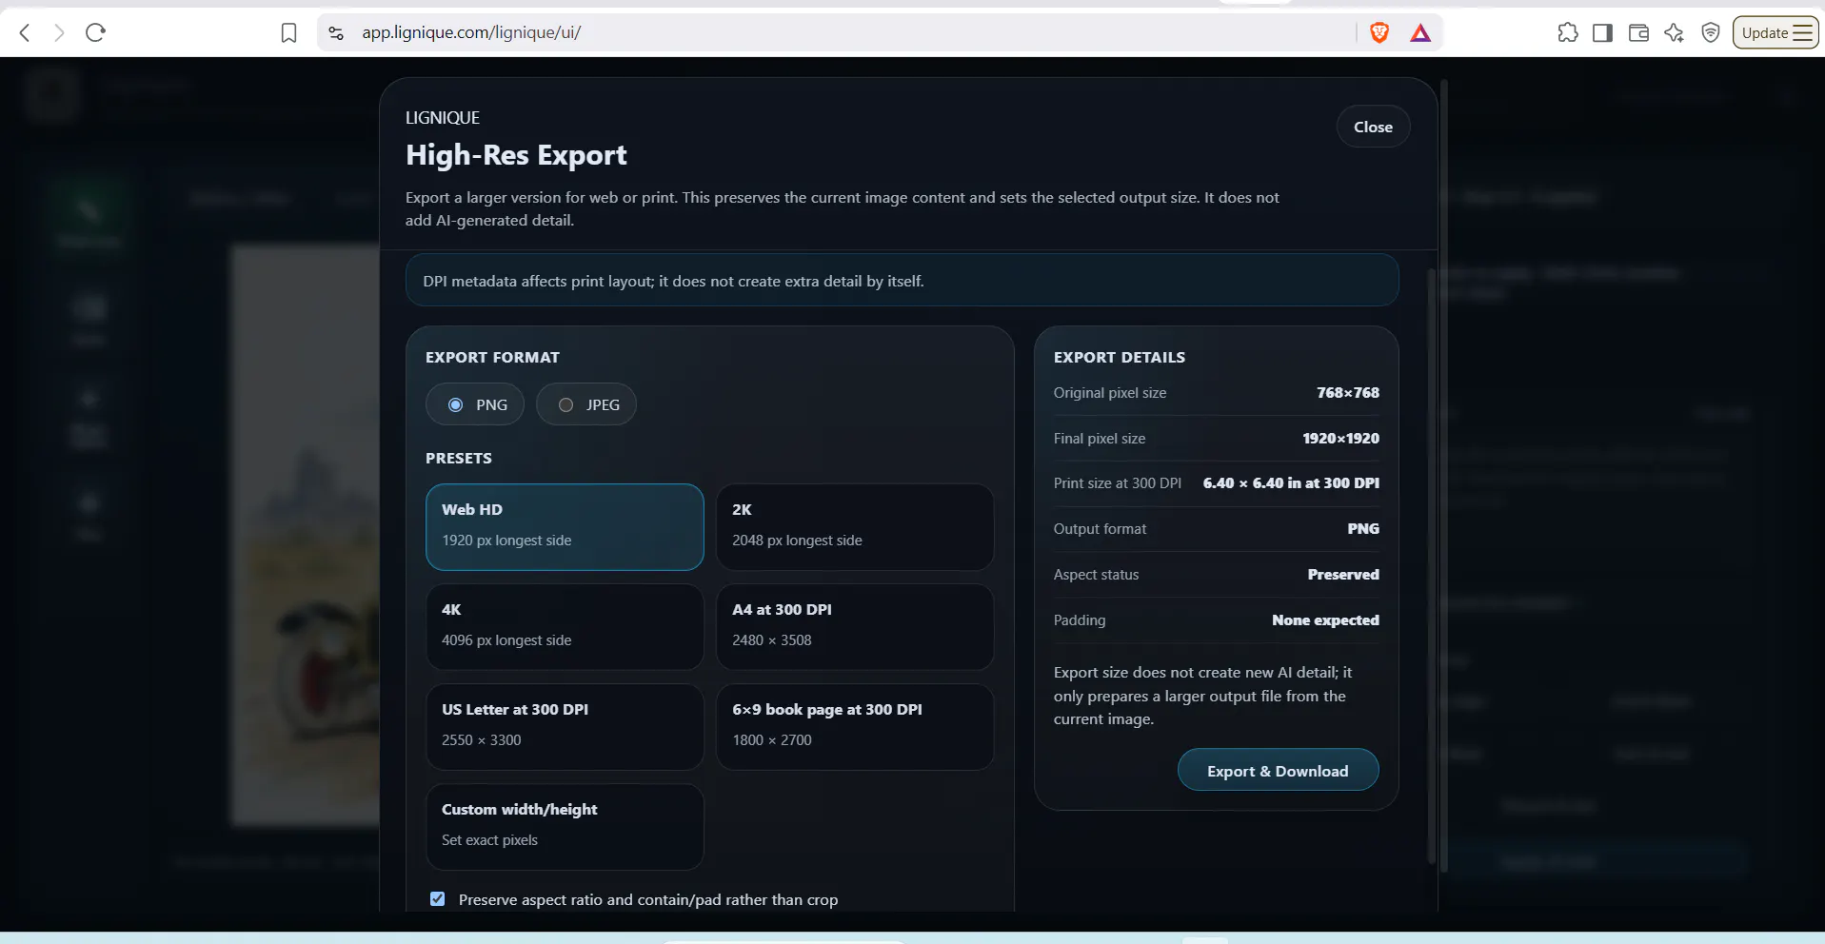The width and height of the screenshot is (1825, 944).
Task: Go forward to the next page
Action: (60, 33)
